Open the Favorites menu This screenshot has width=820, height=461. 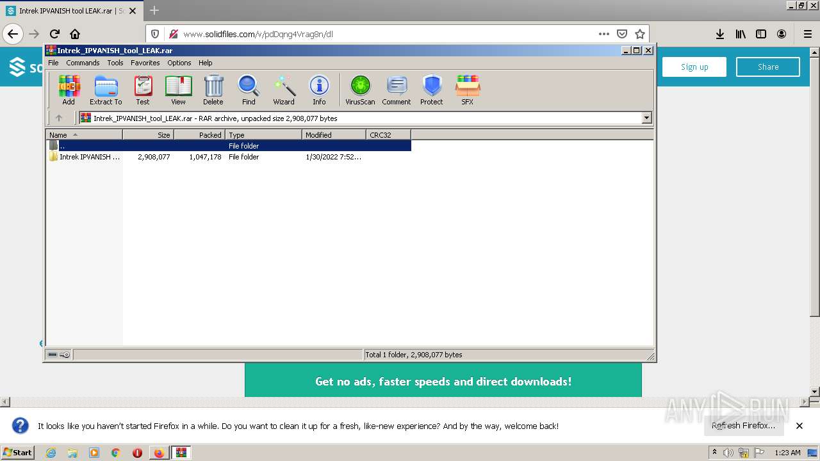point(145,63)
